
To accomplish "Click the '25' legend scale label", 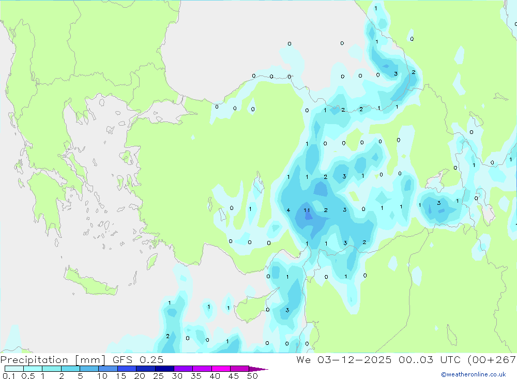I will [158, 376].
